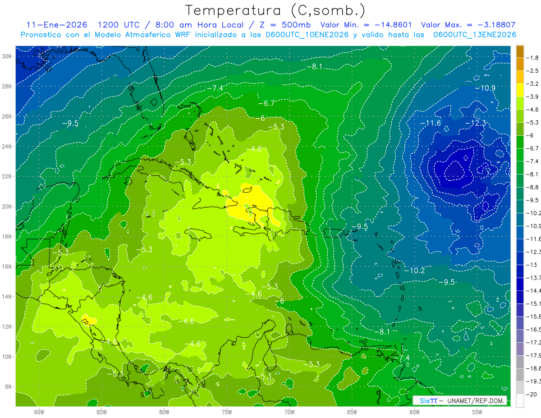Click the bright yellow colorbar swatch

[x=520, y=90]
